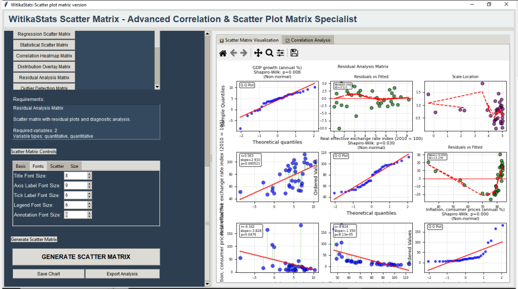Click Save Chart button
This screenshot has height=289, width=518.
coord(49,274)
